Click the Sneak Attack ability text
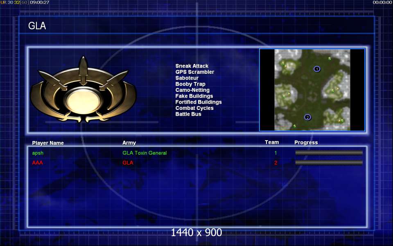 pyautogui.click(x=192, y=66)
